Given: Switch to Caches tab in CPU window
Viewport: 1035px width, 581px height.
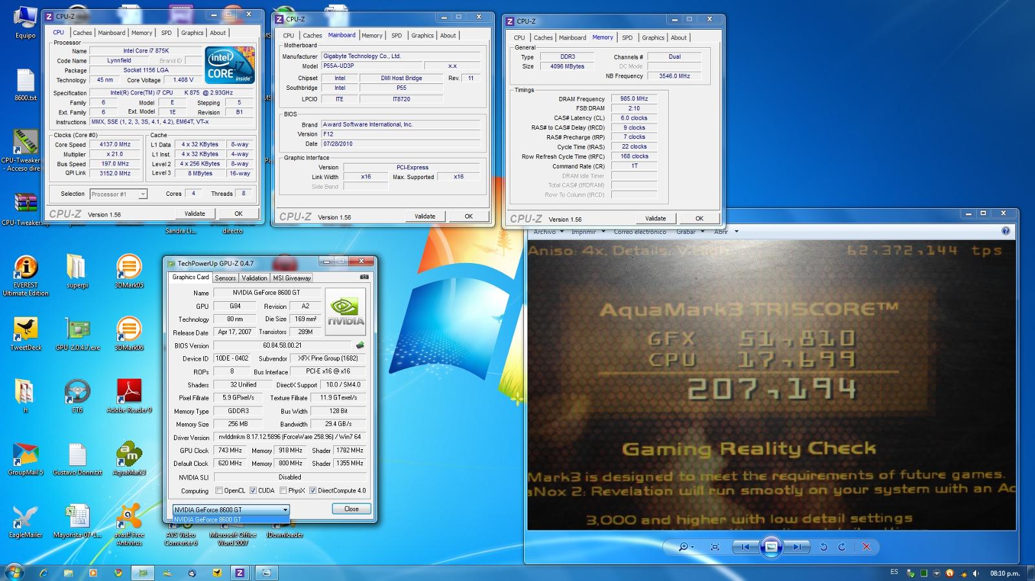Looking at the screenshot, I should [82, 33].
